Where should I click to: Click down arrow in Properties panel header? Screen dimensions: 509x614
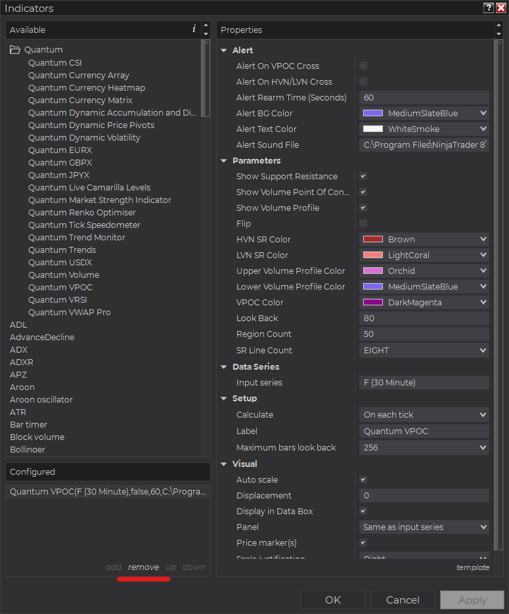[498, 34]
